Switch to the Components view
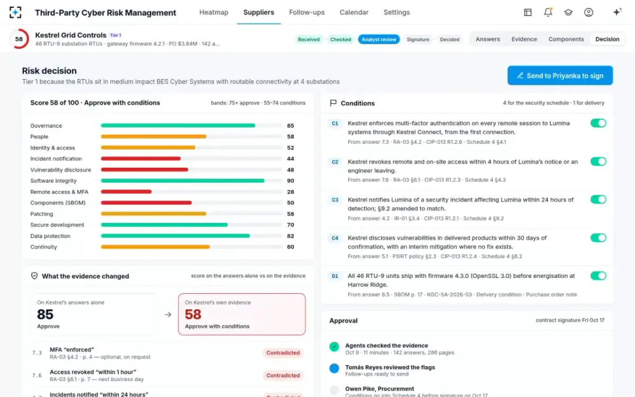The image size is (635, 397). (x=566, y=39)
